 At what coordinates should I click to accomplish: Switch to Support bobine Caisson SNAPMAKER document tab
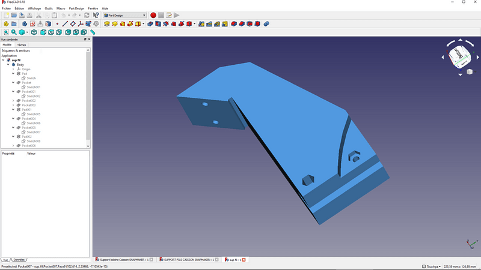click(x=124, y=260)
